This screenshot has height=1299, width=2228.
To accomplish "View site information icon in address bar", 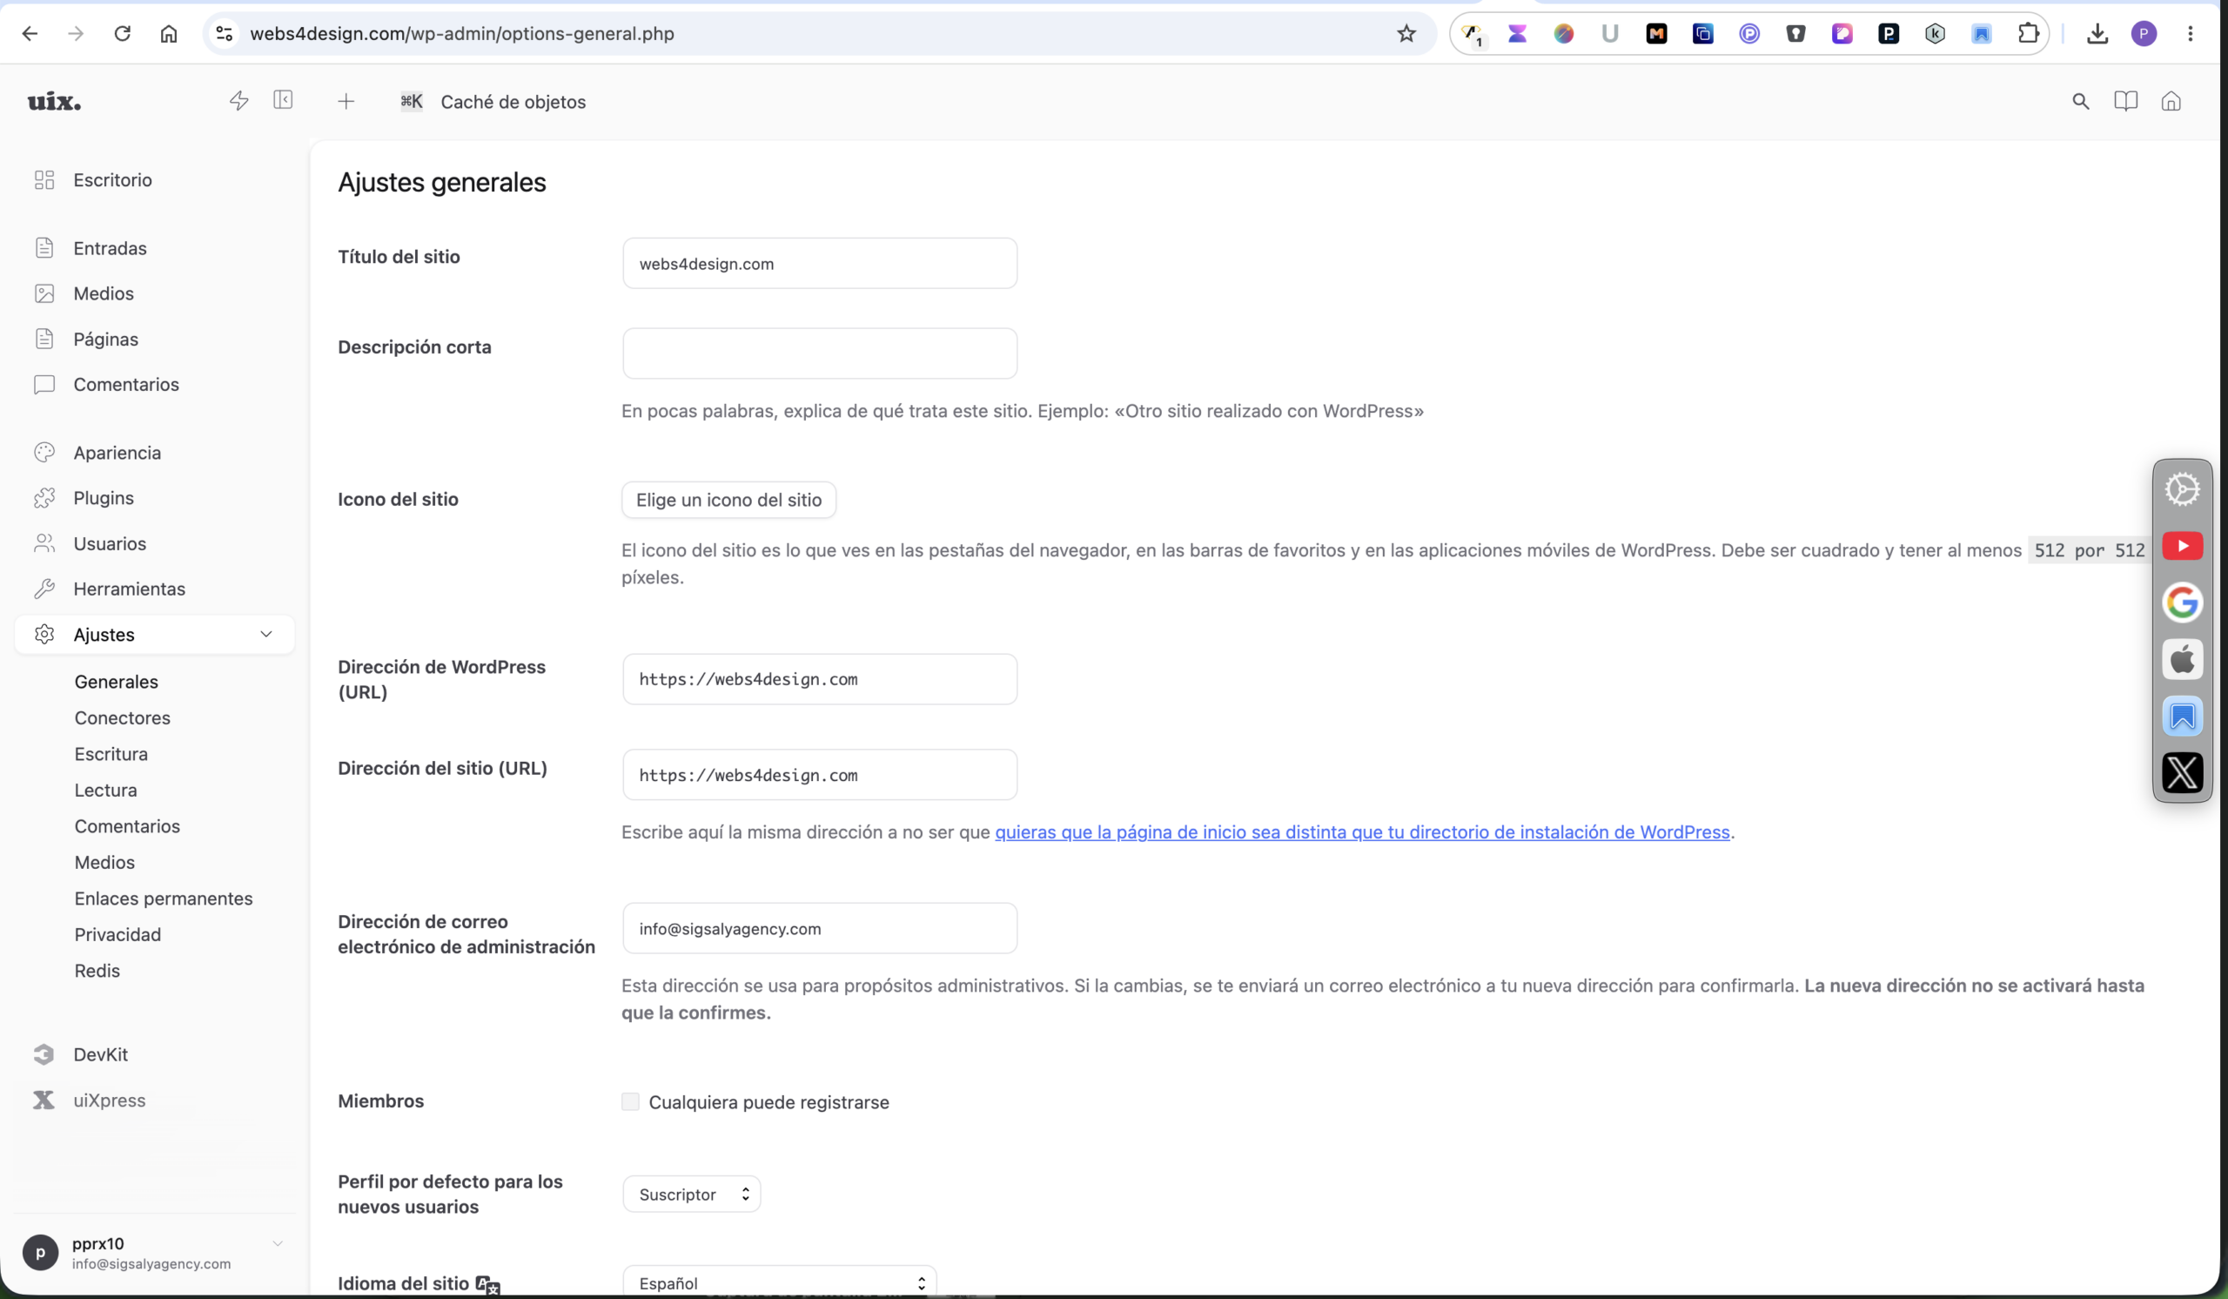I will coord(225,34).
